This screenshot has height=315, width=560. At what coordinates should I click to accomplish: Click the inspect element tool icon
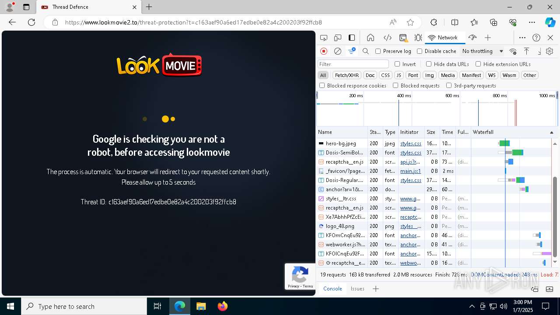324,38
